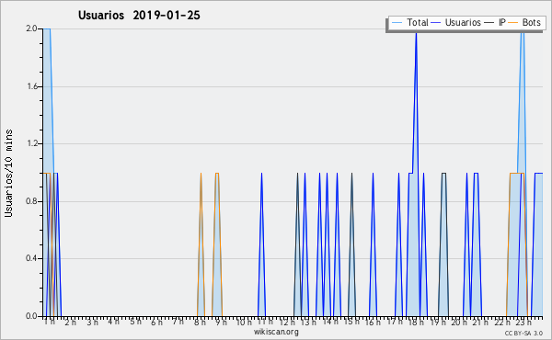This screenshot has height=340, width=552.
Task: Click the '6 h' x-axis label
Action: tap(156, 322)
